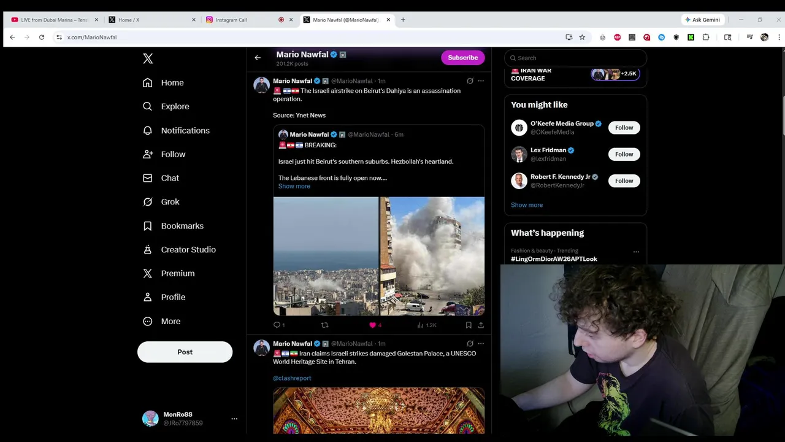The image size is (785, 442).
Task: Click the Profile person icon
Action: (147, 297)
